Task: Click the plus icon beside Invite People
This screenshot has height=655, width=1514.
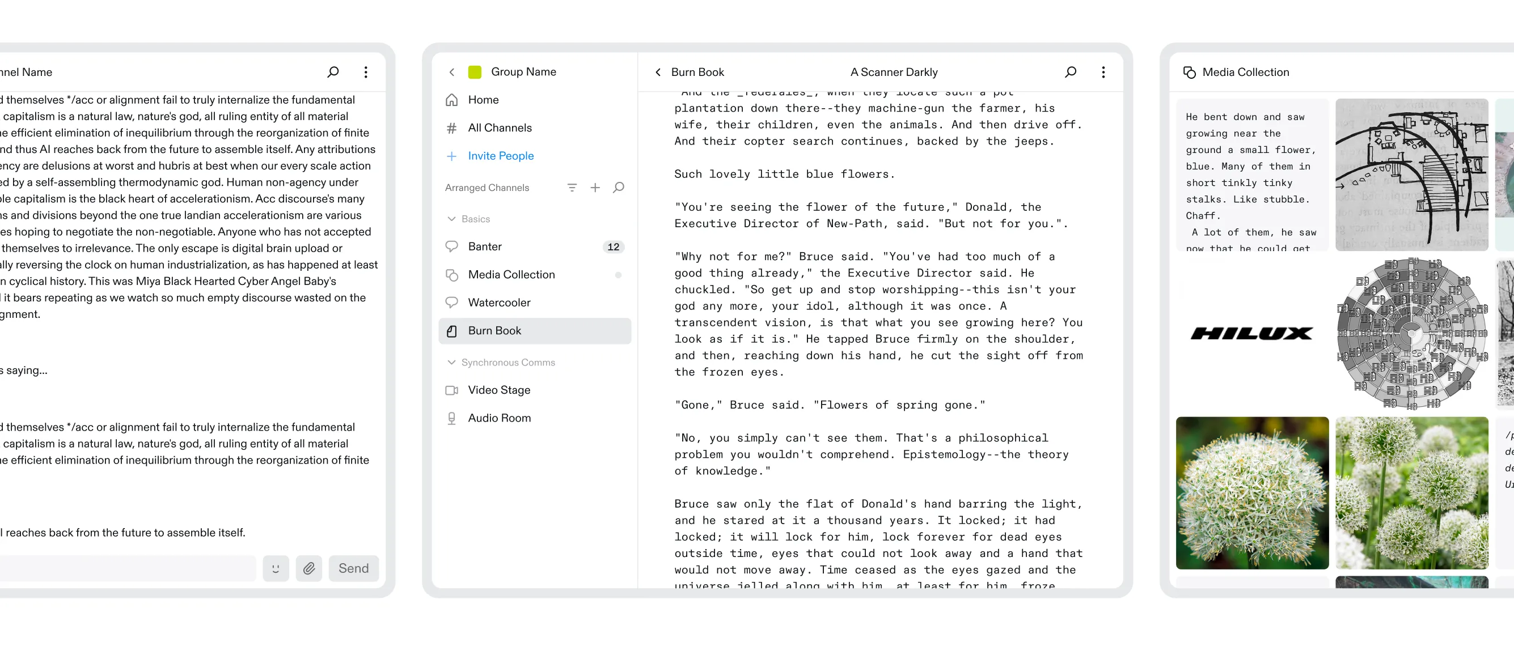Action: (451, 156)
